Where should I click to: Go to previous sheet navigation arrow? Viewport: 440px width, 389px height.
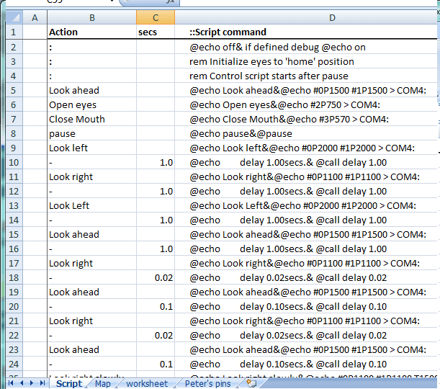22,383
